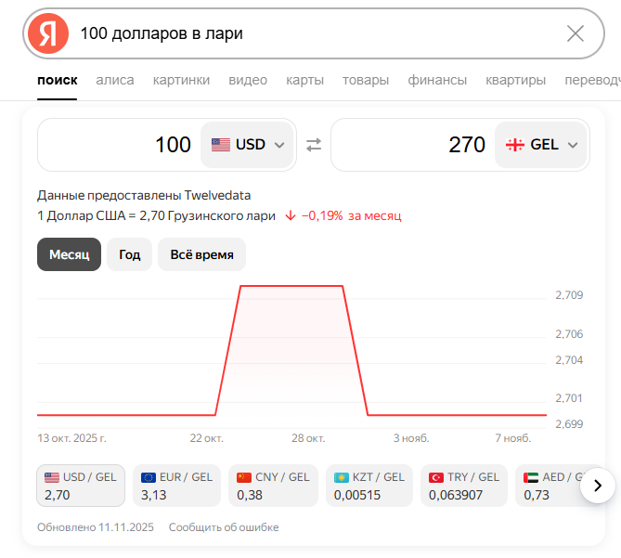Select the KZT / GEL currency pair chip
The image size is (621, 558).
click(369, 486)
